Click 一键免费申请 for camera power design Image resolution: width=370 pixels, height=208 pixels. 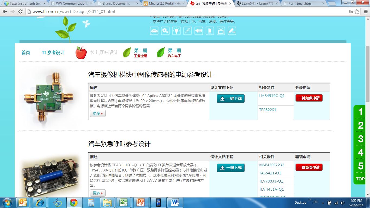309,98
